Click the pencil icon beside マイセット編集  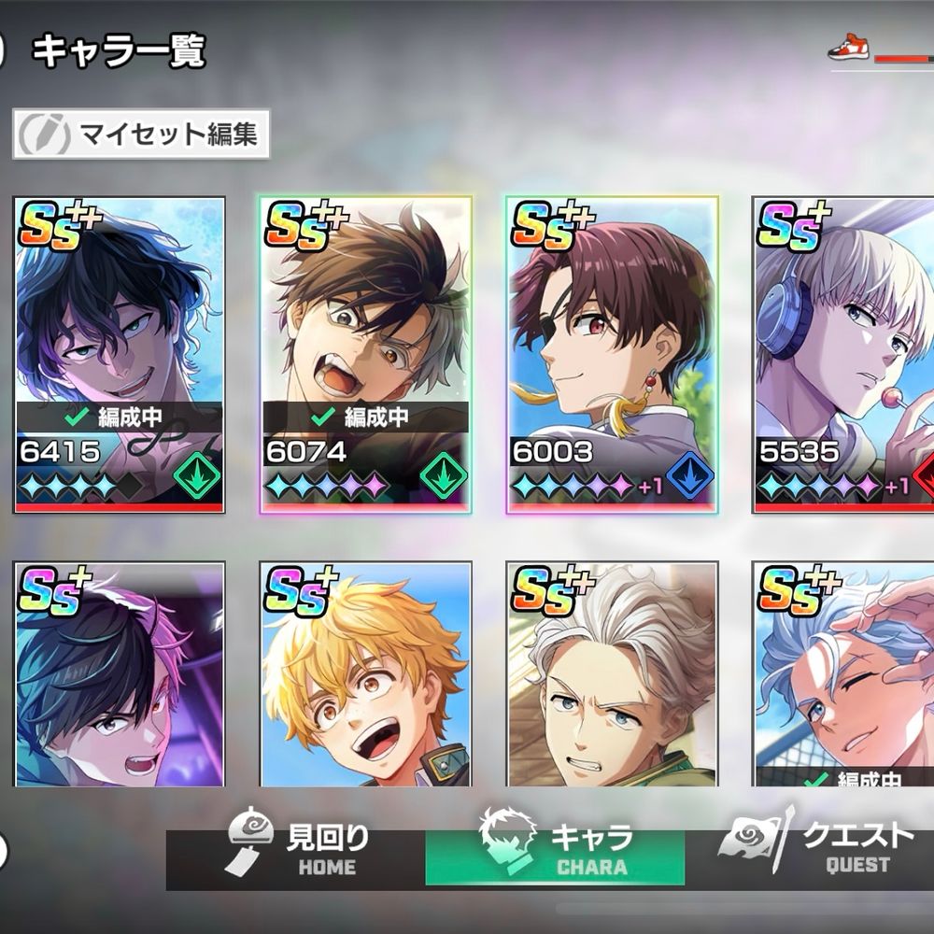tap(45, 134)
